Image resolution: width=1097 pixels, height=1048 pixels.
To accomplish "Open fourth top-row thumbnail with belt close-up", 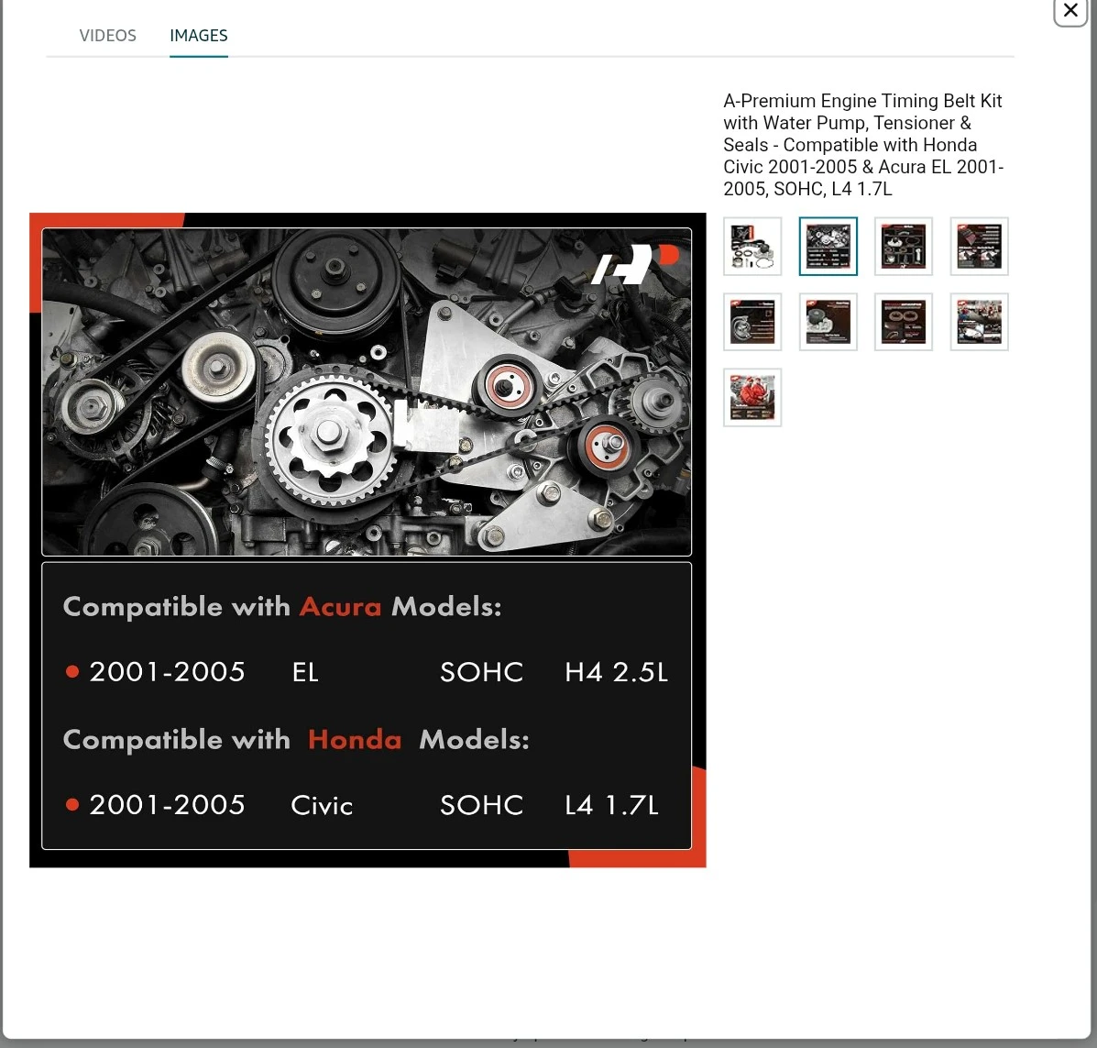I will (980, 247).
